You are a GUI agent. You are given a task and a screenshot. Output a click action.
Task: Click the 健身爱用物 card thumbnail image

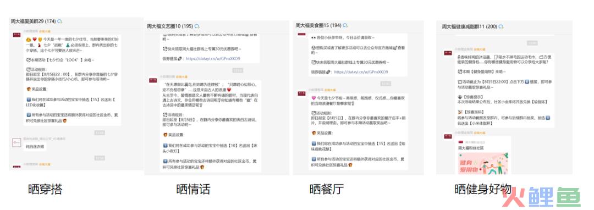coord(483,163)
